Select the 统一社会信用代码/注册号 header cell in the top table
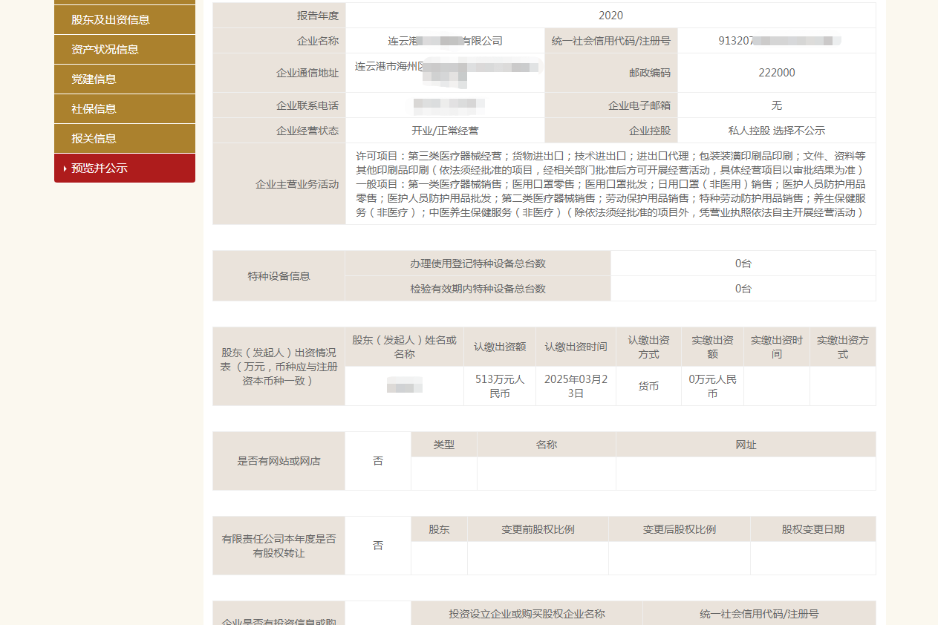 click(611, 41)
